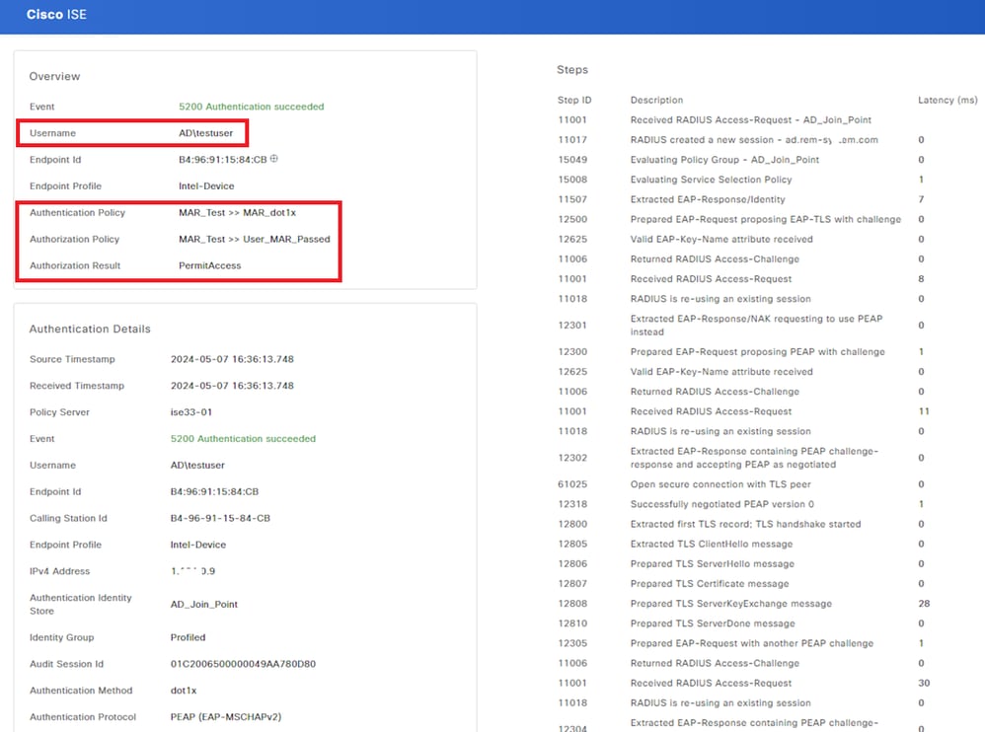Viewport: 985px width, 732px height.
Task: Click the Cisco ISE title in header
Action: click(x=56, y=15)
